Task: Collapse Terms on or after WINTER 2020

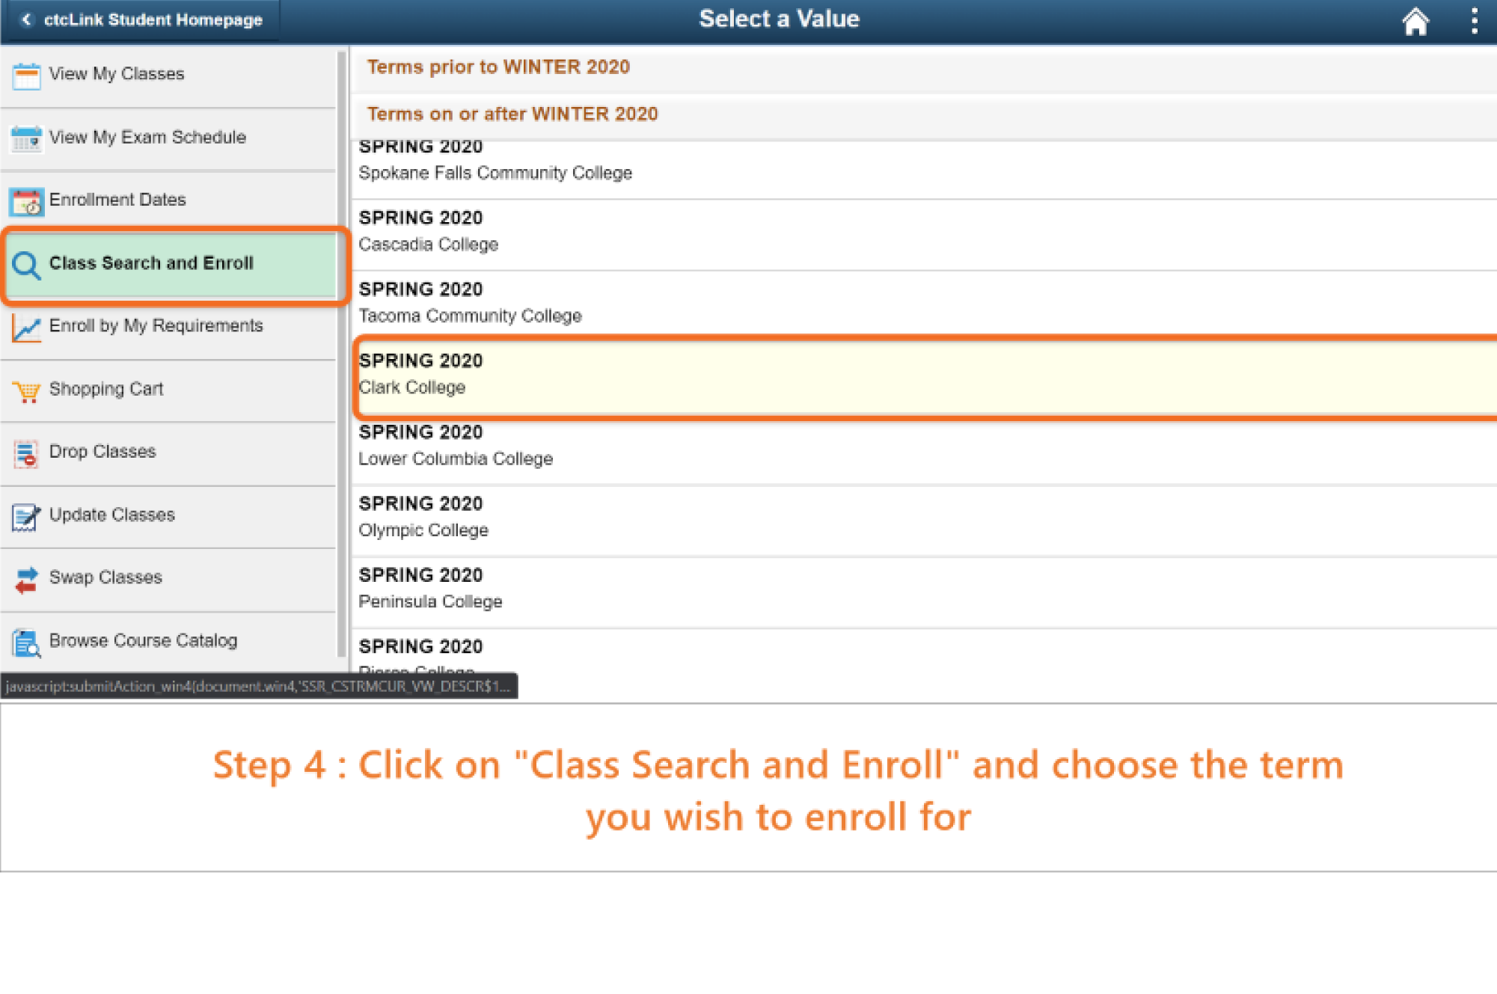Action: click(512, 114)
